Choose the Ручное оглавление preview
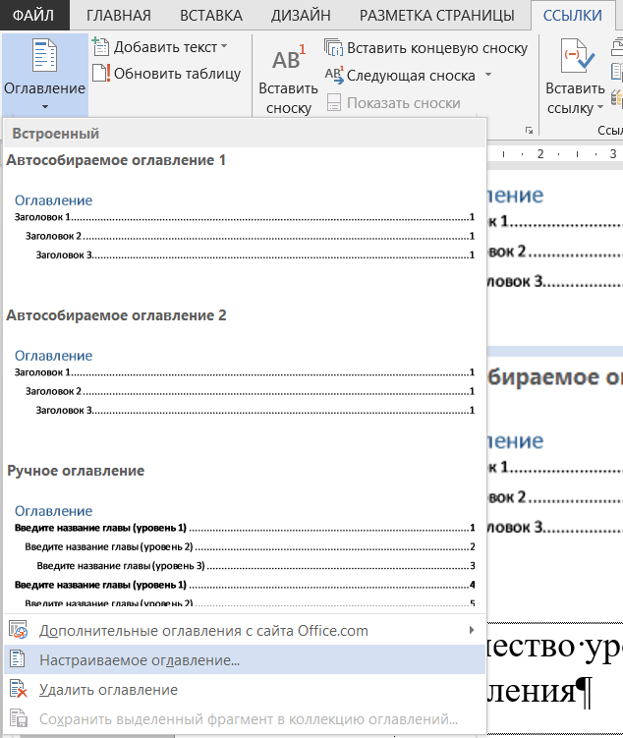623x738 pixels. click(245, 554)
